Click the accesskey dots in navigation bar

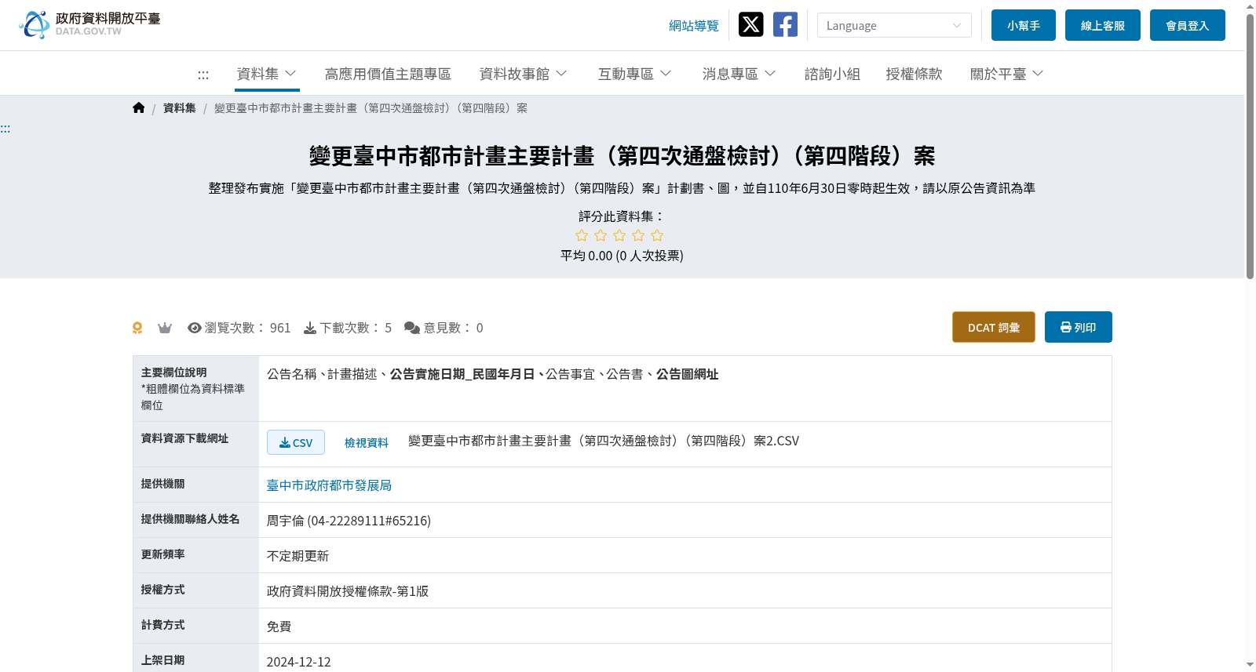[x=203, y=74]
